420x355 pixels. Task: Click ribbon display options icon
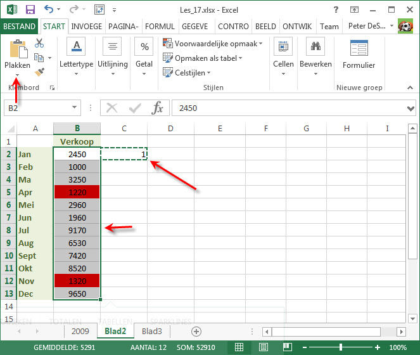pos(354,10)
